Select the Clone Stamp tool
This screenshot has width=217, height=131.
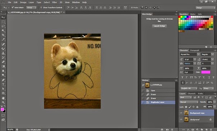point(3,53)
